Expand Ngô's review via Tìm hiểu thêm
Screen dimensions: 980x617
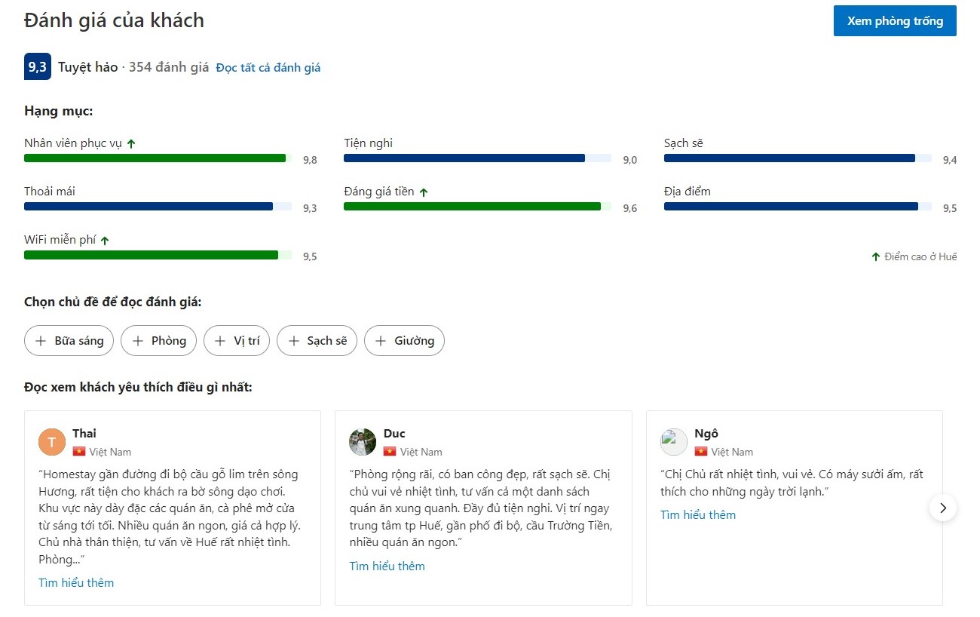pos(698,515)
